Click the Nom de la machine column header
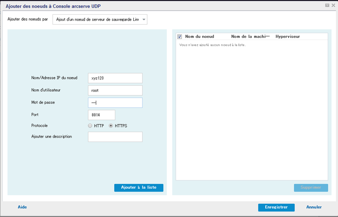This screenshot has width=338, height=217. click(x=250, y=37)
